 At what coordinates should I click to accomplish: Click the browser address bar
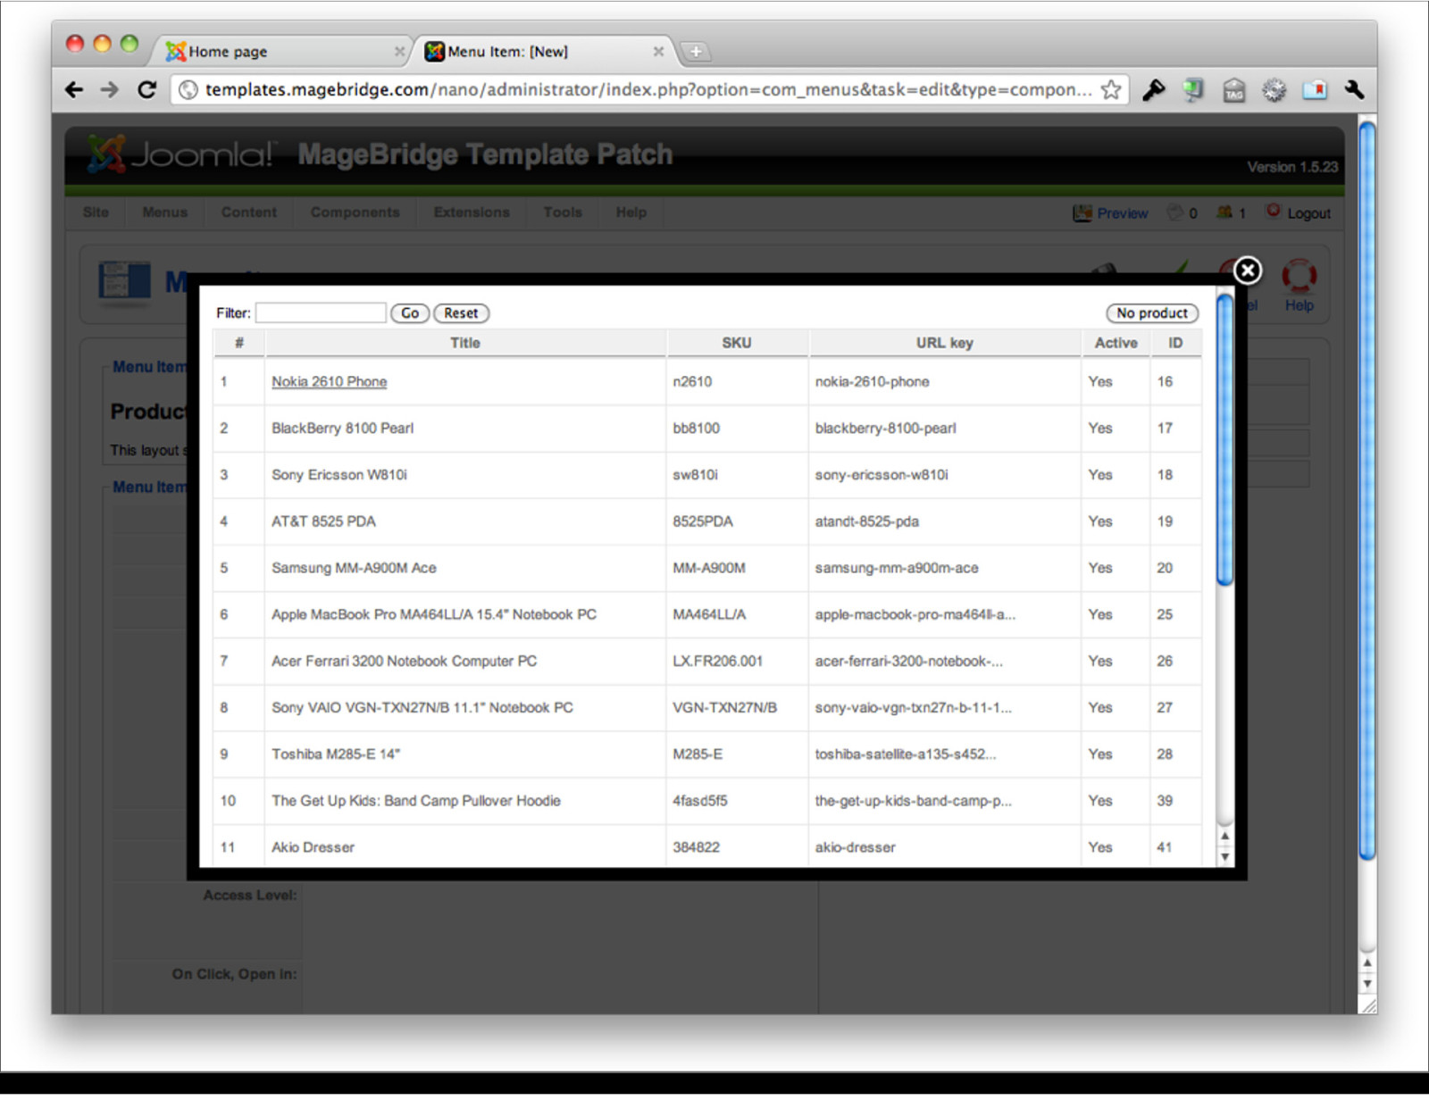648,89
